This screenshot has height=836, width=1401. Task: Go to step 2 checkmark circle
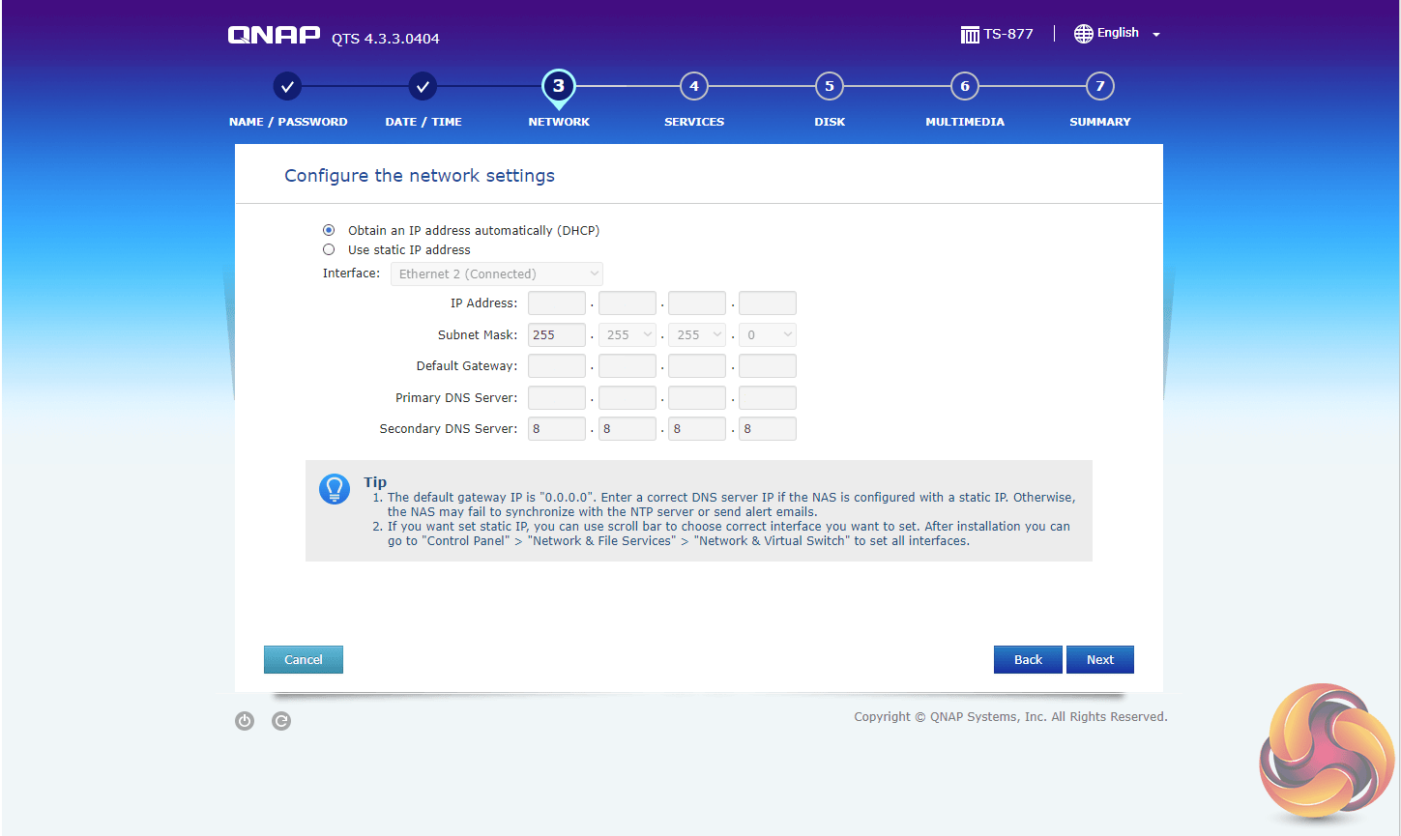pos(423,86)
